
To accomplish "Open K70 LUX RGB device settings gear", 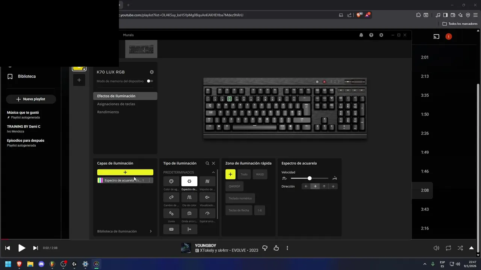I will [151, 72].
